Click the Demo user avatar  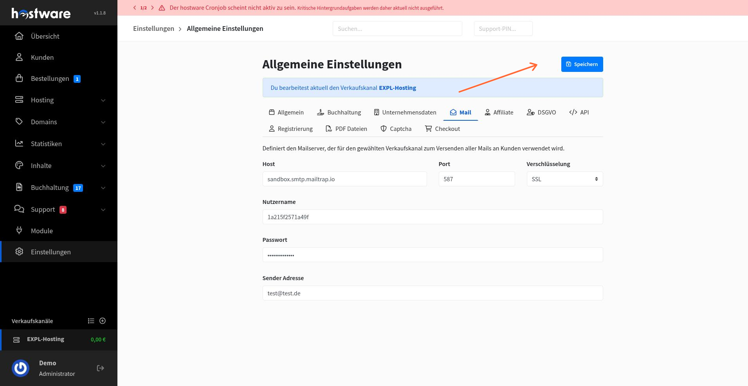pos(20,368)
